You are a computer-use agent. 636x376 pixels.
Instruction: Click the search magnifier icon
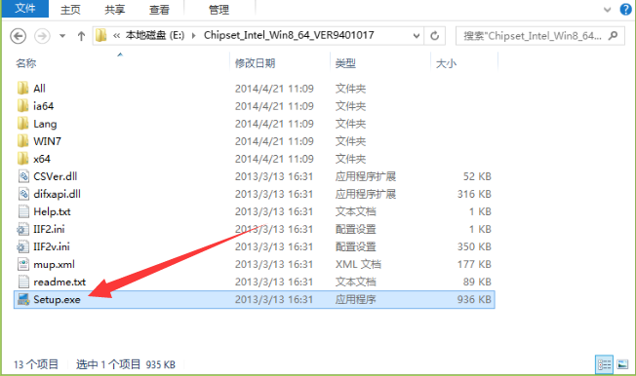click(x=614, y=36)
